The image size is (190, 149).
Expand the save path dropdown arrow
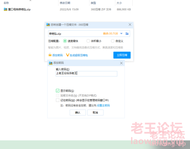coord(121,33)
